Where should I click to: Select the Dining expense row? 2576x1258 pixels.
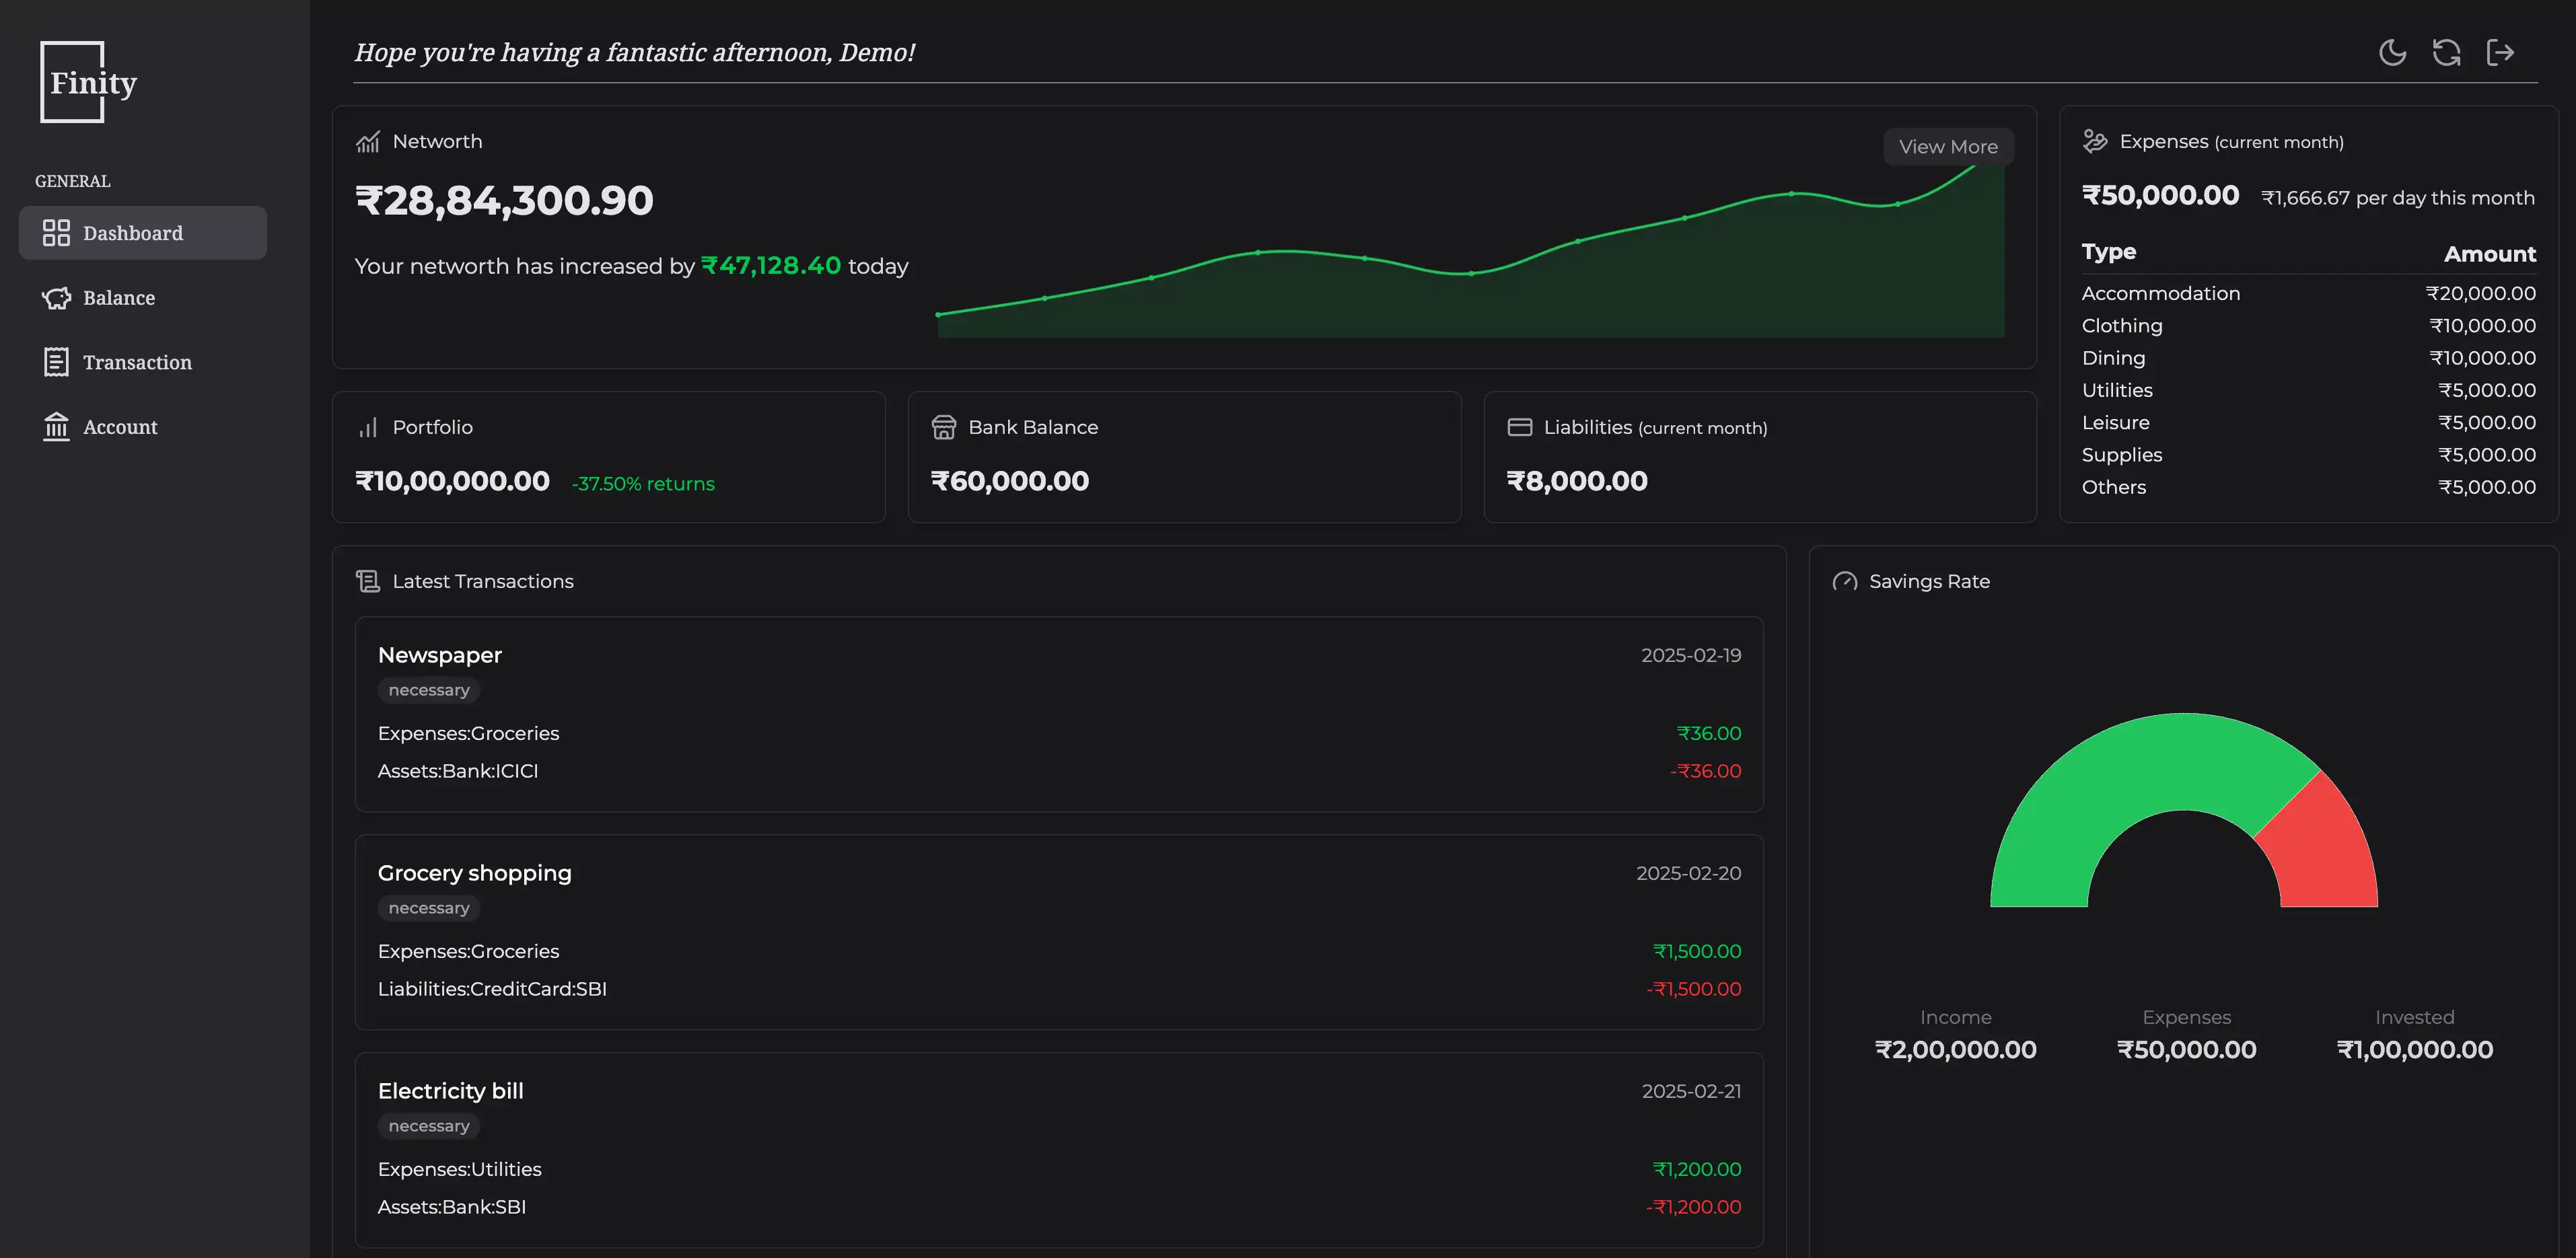[2308, 358]
